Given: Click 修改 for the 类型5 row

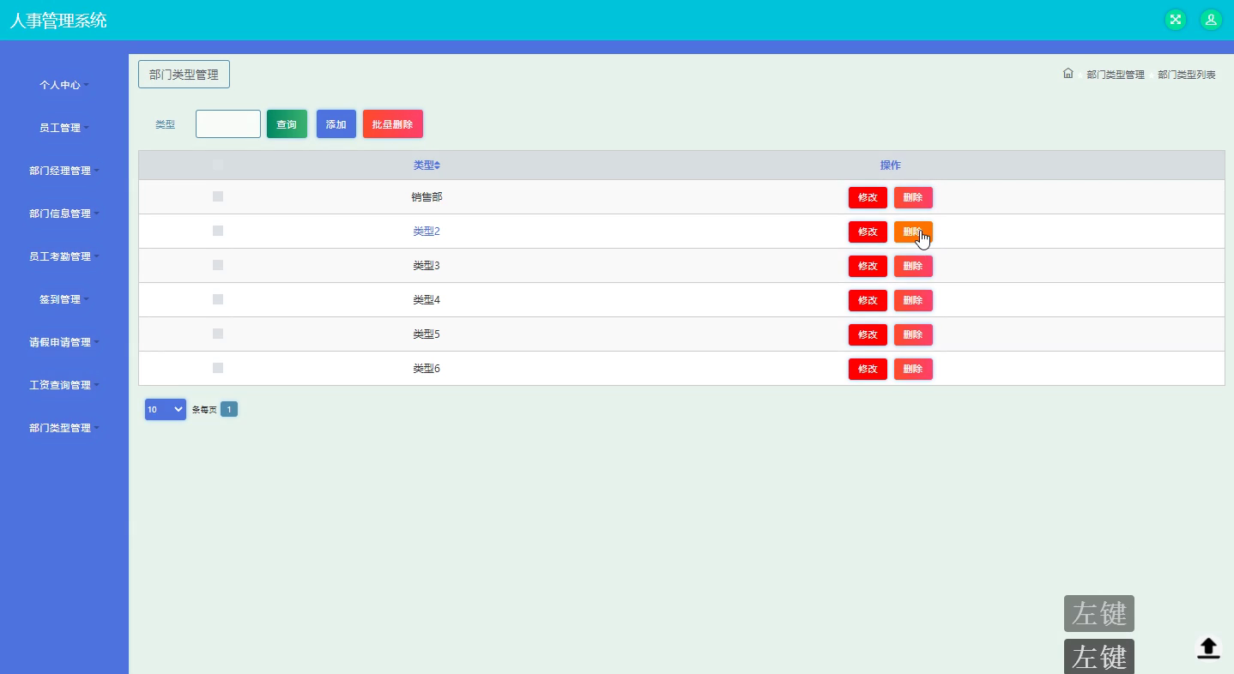Looking at the screenshot, I should click(868, 334).
